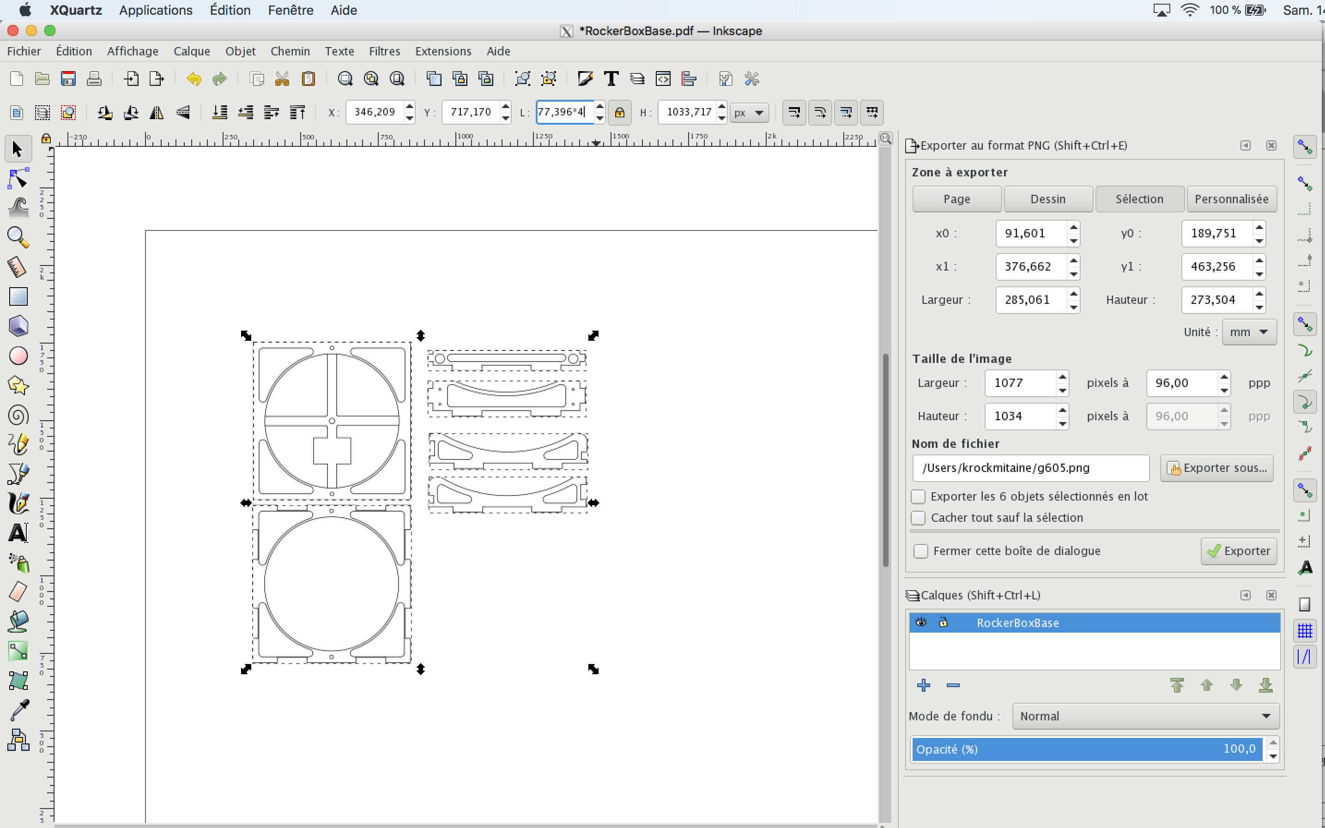Image resolution: width=1325 pixels, height=828 pixels.
Task: Click the Personnalisée export area button
Action: tap(1231, 199)
